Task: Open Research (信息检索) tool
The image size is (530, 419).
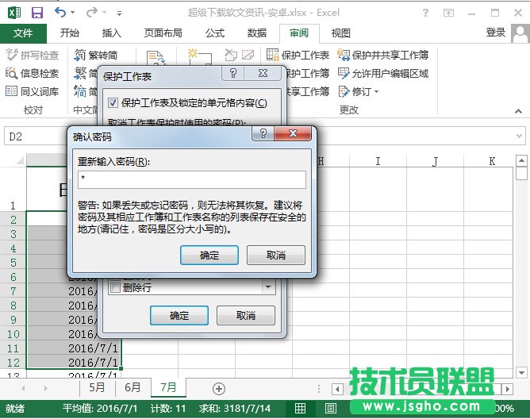Action: pos(32,73)
